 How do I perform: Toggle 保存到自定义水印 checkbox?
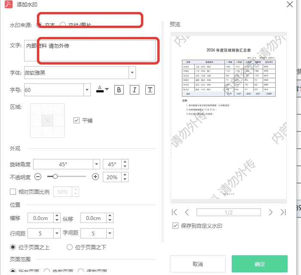175,226
